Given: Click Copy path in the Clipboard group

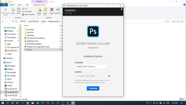Looking at the screenshot, I should click(27, 11).
